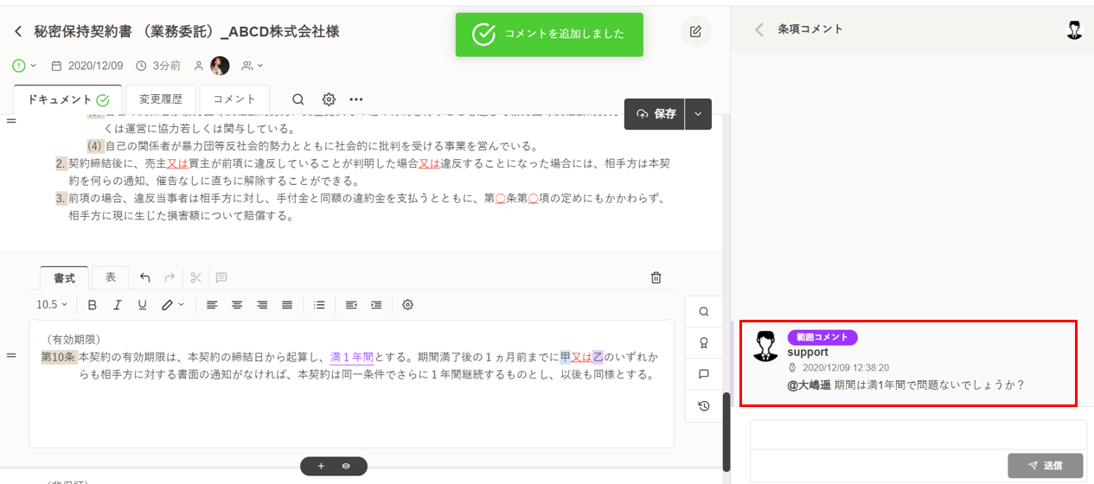
Task: Expand the document status dropdown
Action: click(25, 66)
